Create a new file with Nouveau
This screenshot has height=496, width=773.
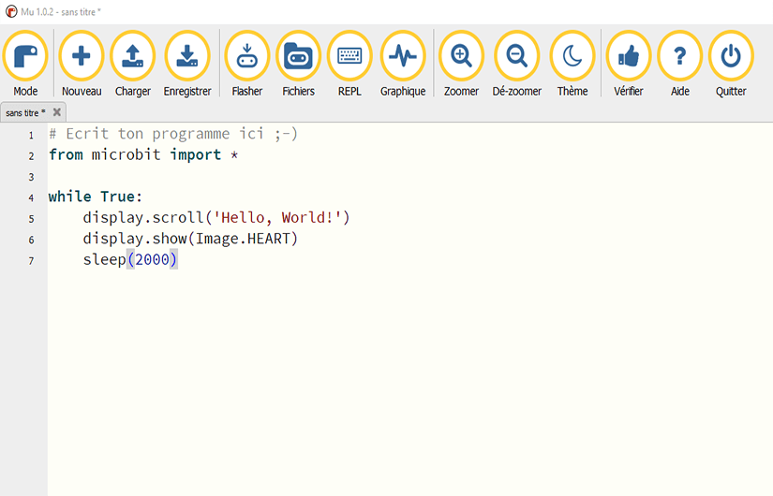82,56
